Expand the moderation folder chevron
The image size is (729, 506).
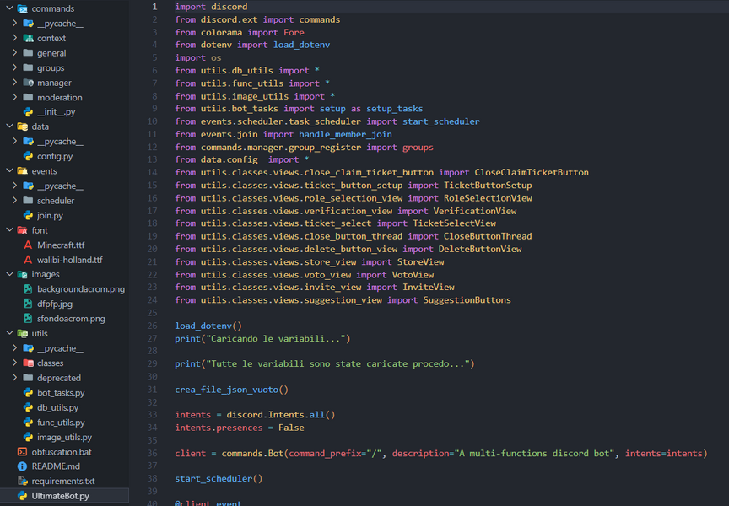[x=15, y=97]
